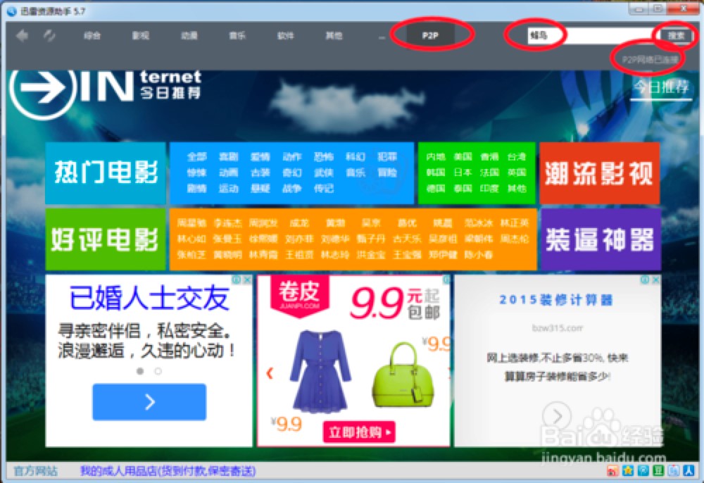Switch to the 其他 tab in top toolbar

click(334, 35)
